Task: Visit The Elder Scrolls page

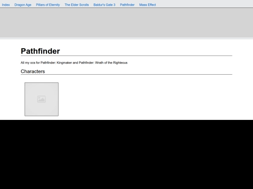Action: pyautogui.click(x=77, y=5)
